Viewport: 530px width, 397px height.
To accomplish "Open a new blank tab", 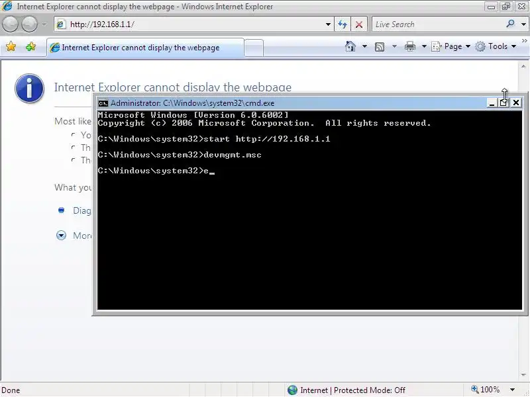I will 254,48.
